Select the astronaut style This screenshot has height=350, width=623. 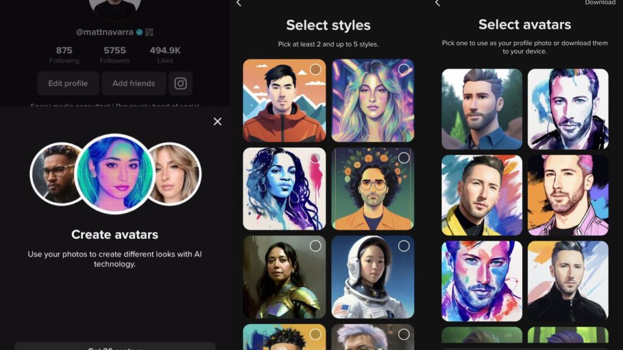coord(373,277)
